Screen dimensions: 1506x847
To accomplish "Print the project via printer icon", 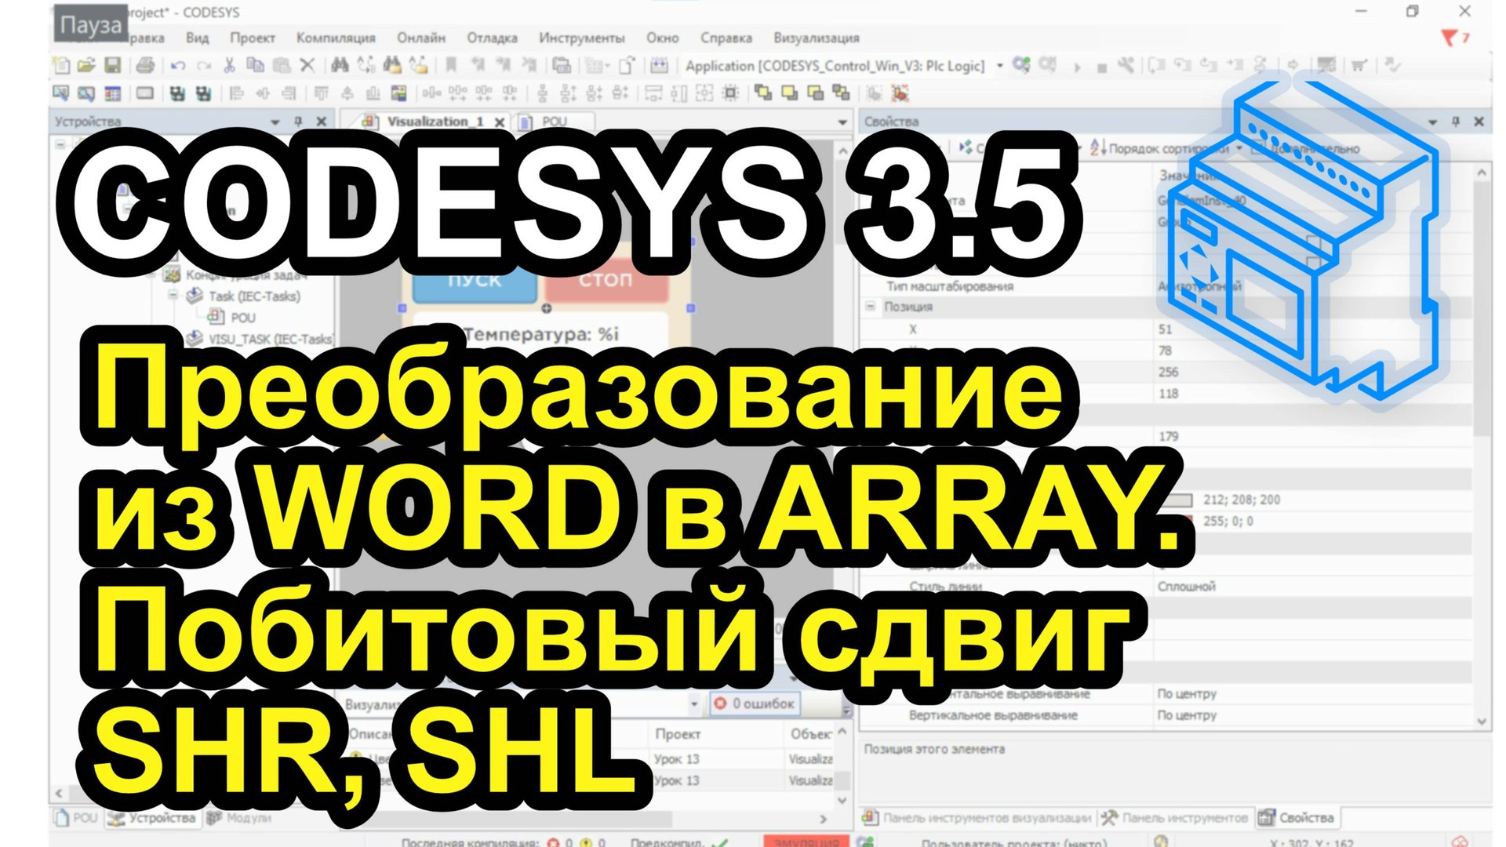I will (145, 65).
